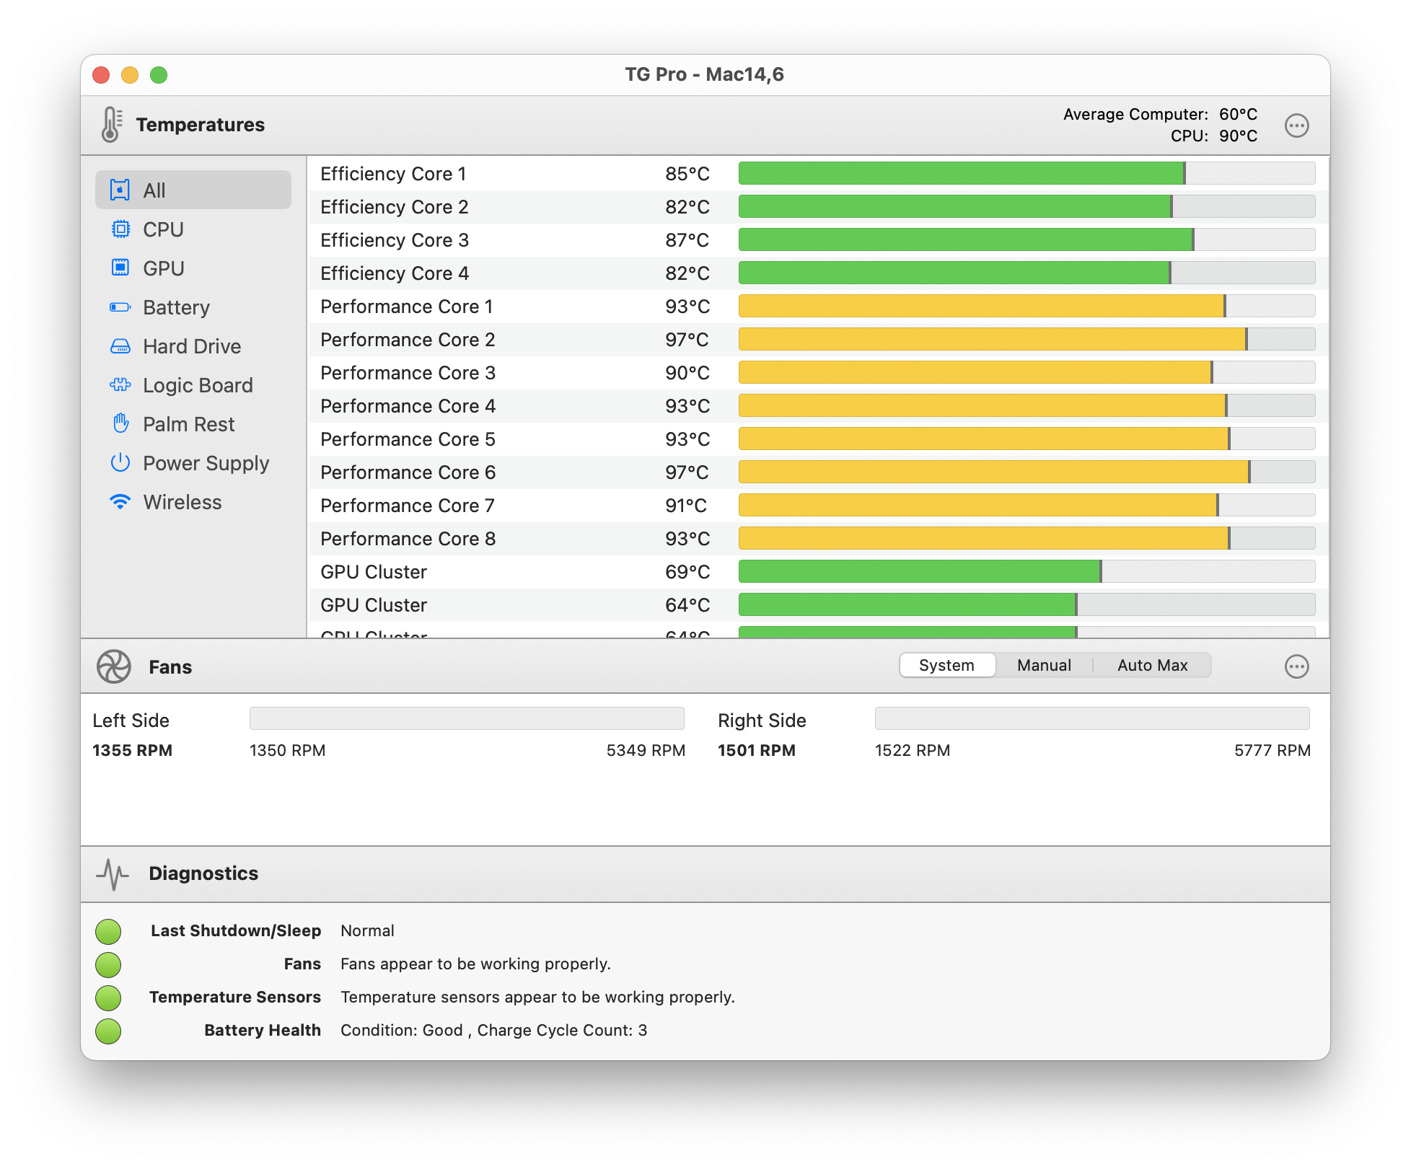
Task: Select the CPU chip icon in sidebar
Action: pyautogui.click(x=120, y=229)
